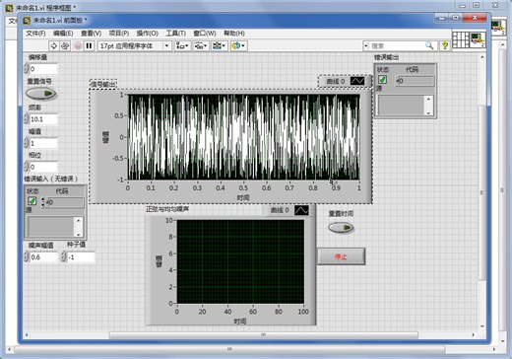The height and width of the screenshot is (359, 512).
Task: Click the 频率 field showing 10.1
Action: tap(43, 119)
